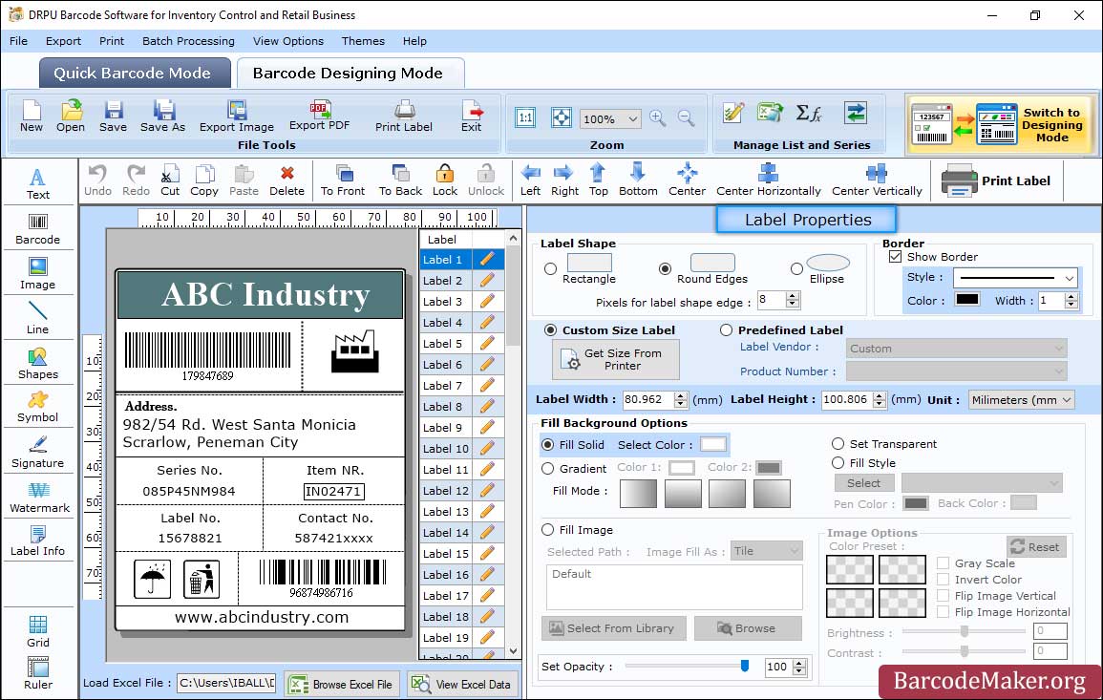Select the Fill Style option
This screenshot has width=1103, height=700.
click(838, 463)
